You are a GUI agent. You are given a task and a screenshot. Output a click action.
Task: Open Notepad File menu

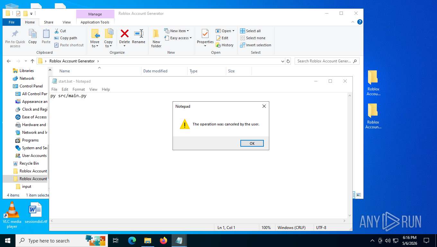click(54, 89)
